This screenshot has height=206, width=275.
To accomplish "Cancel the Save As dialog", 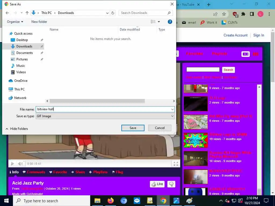I will tap(160, 128).
